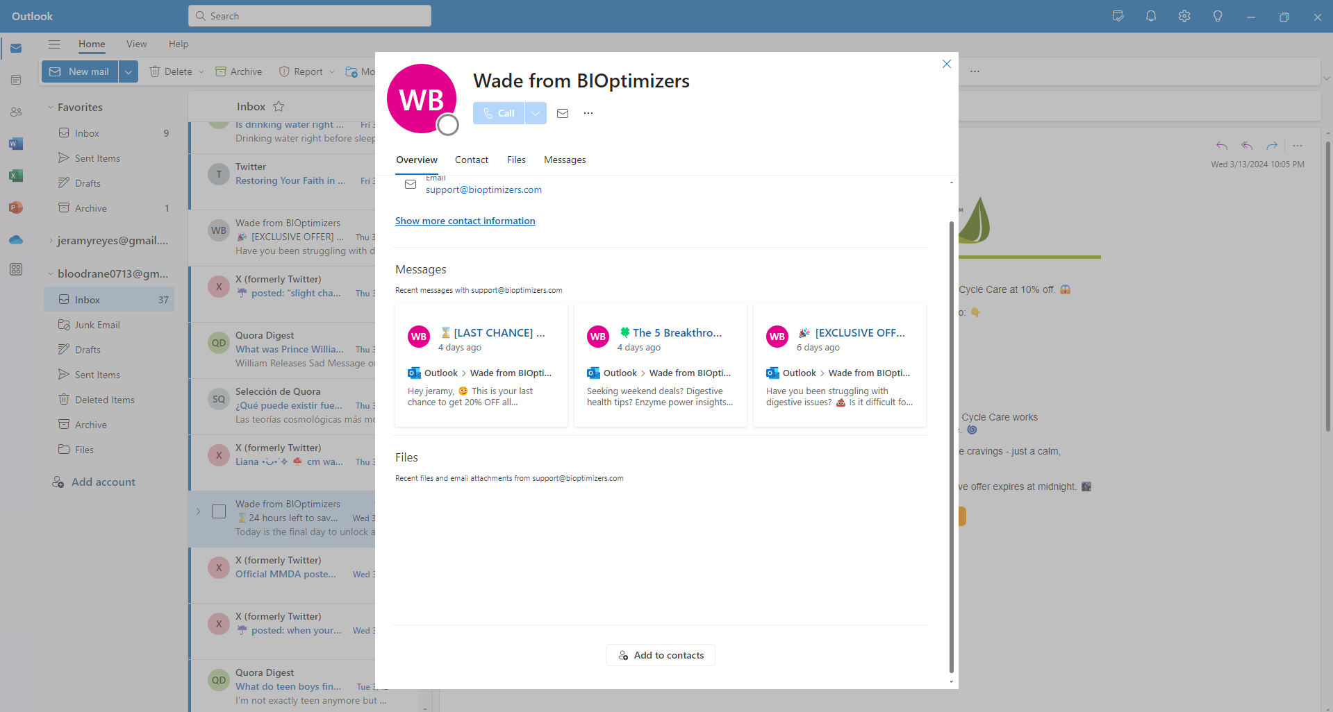This screenshot has width=1333, height=712.
Task: Open The 5 Breakthro... message card
Action: pos(661,365)
